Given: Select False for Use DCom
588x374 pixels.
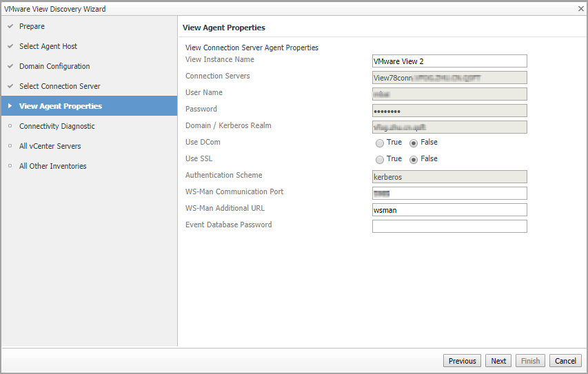Looking at the screenshot, I should (x=414, y=143).
